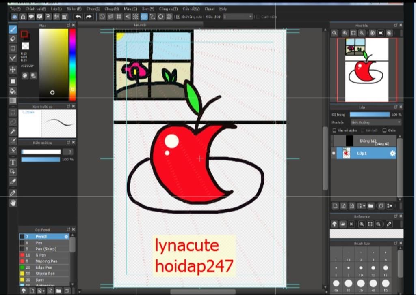Click the Undo arrow in the toolbar

point(78,17)
